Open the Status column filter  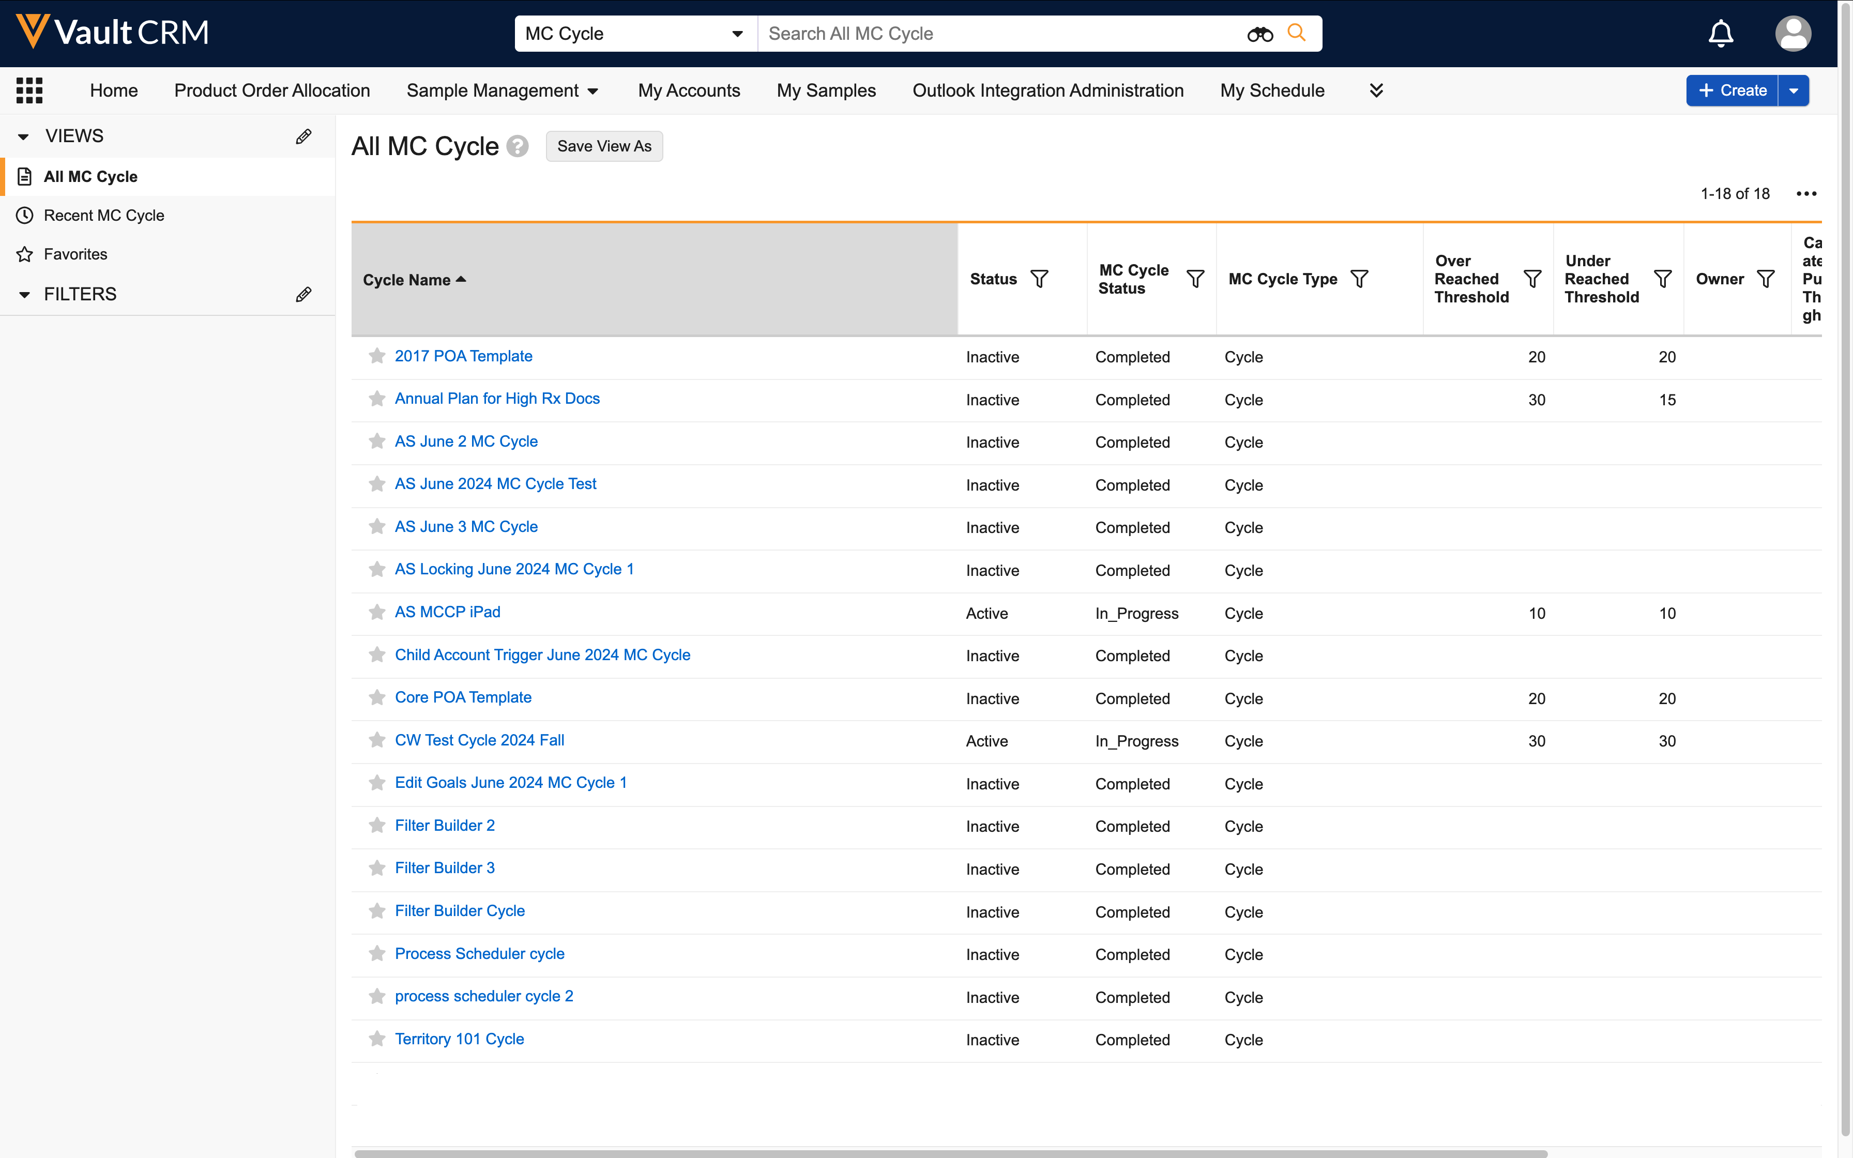pyautogui.click(x=1039, y=279)
